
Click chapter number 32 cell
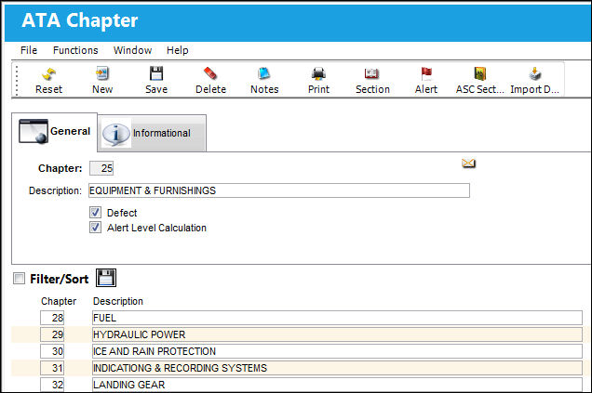tap(52, 385)
